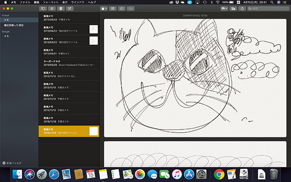Click the Dropbox menu bar icon
Image resolution: width=291 pixels, height=182 pixels.
click(x=177, y=2)
